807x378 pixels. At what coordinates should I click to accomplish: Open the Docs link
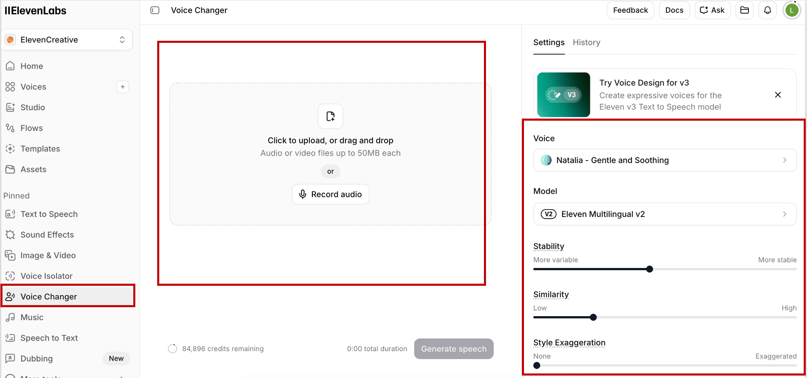[674, 10]
